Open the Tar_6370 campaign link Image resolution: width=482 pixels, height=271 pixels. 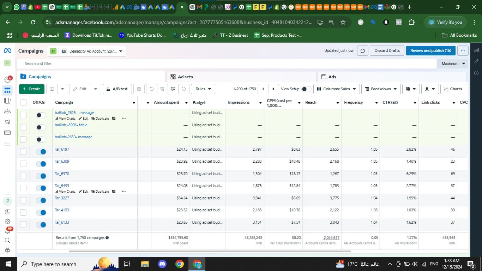pyautogui.click(x=62, y=174)
